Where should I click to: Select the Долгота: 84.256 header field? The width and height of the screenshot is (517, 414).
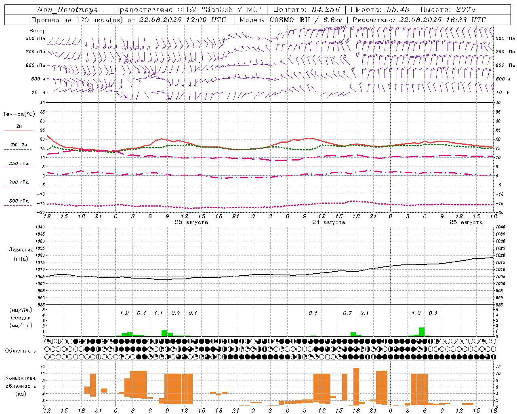[x=307, y=10]
